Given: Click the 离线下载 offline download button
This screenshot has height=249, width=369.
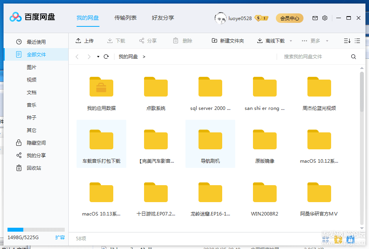Looking at the screenshot, I should 271,41.
